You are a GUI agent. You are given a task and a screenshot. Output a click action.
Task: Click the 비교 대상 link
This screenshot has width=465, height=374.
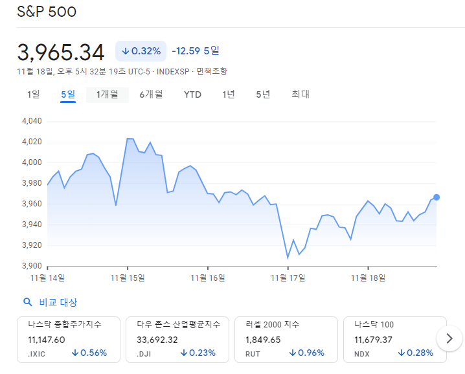[58, 302]
